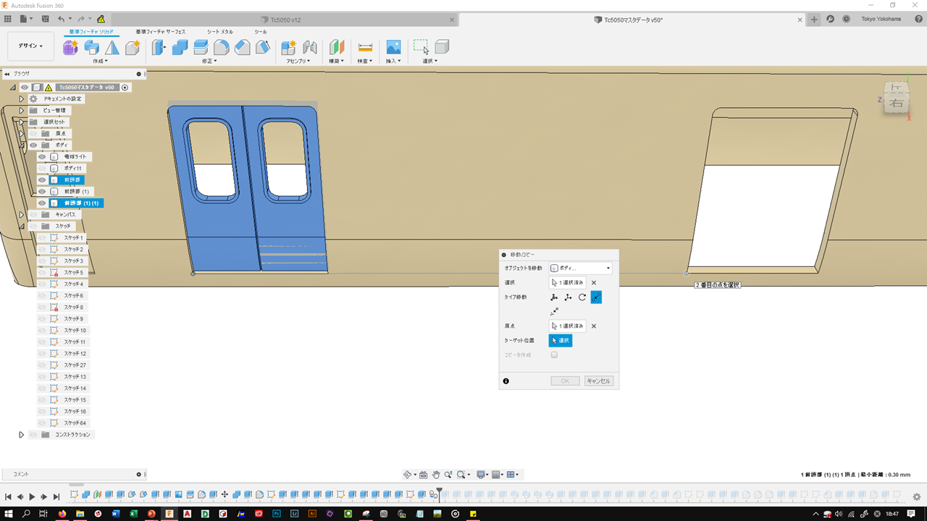The width and height of the screenshot is (927, 521).
Task: Switch to the シートメタル tab
Action: 220,32
